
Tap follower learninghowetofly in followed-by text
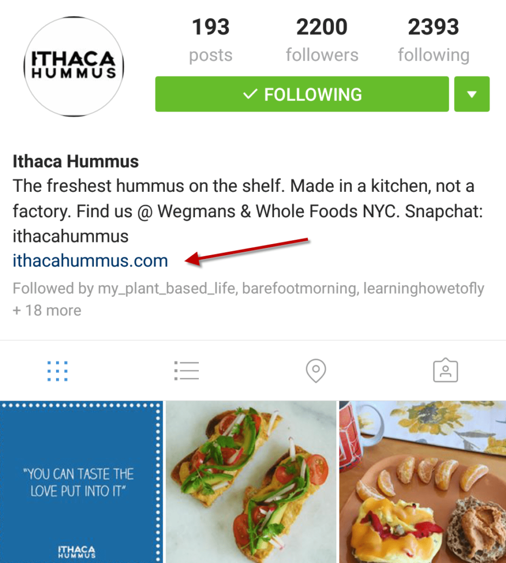(424, 289)
